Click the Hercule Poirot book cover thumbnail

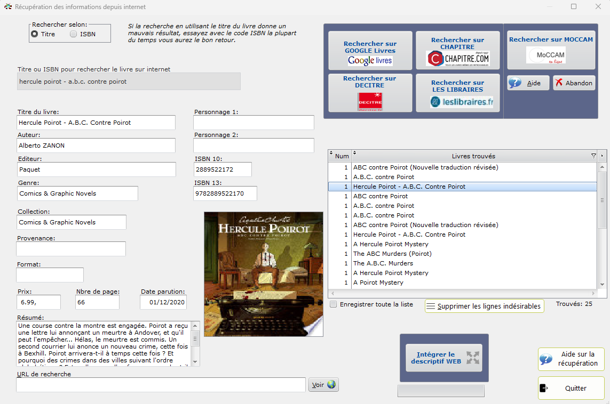264,274
